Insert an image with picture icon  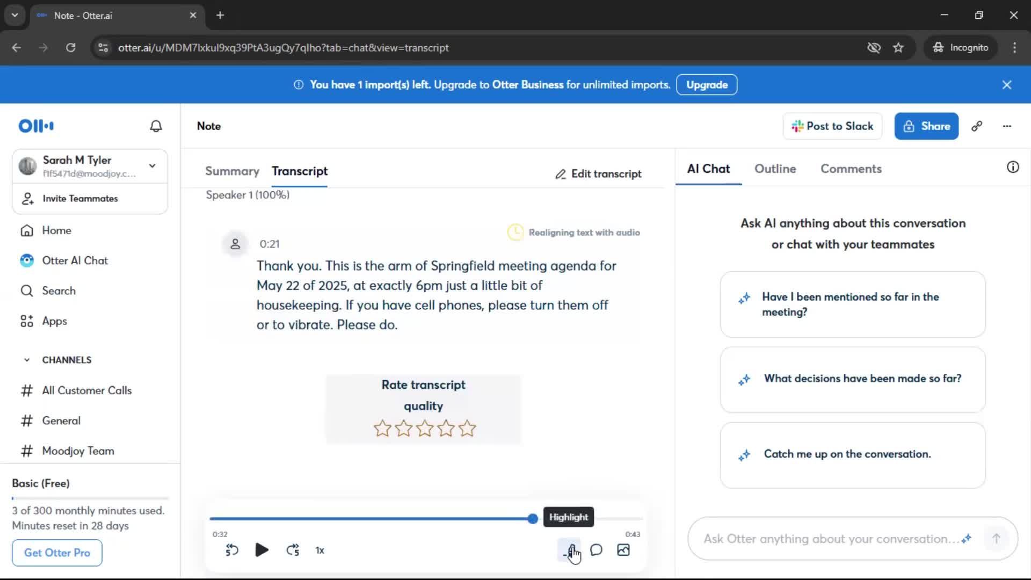[x=623, y=550]
